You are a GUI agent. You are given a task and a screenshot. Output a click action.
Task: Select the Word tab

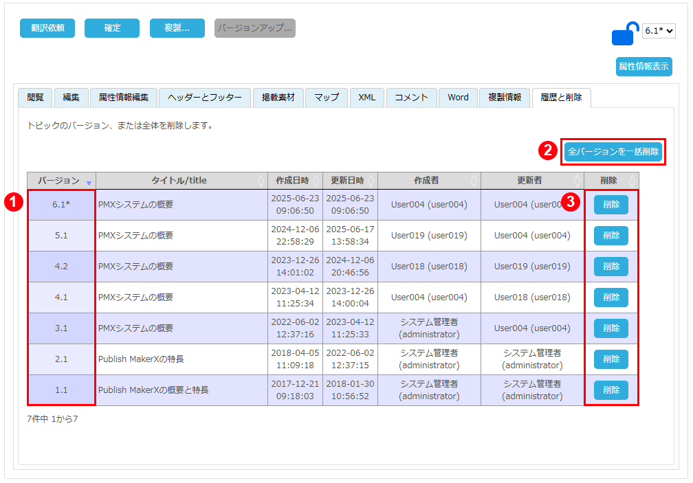(458, 98)
